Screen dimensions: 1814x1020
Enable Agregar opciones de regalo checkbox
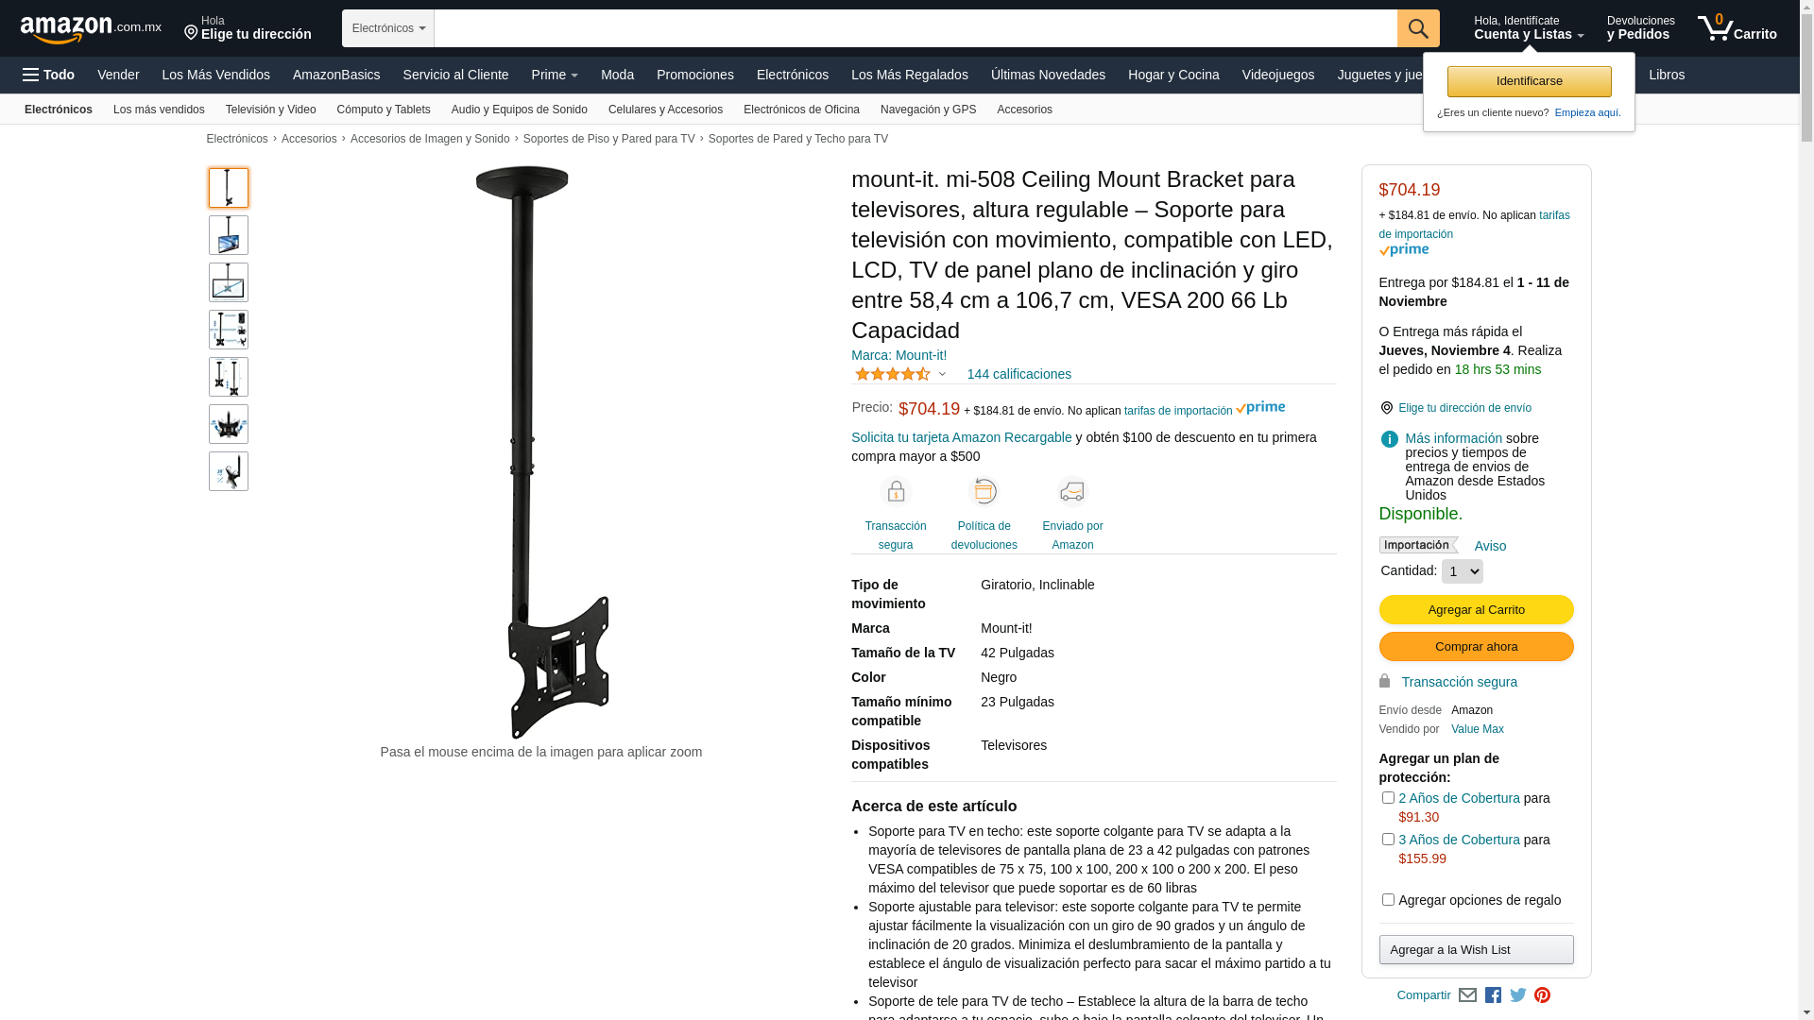pyautogui.click(x=1388, y=900)
